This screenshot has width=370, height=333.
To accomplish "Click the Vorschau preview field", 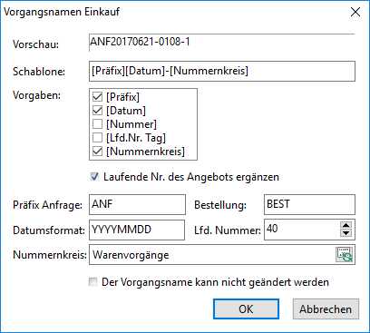I will 222,43.
